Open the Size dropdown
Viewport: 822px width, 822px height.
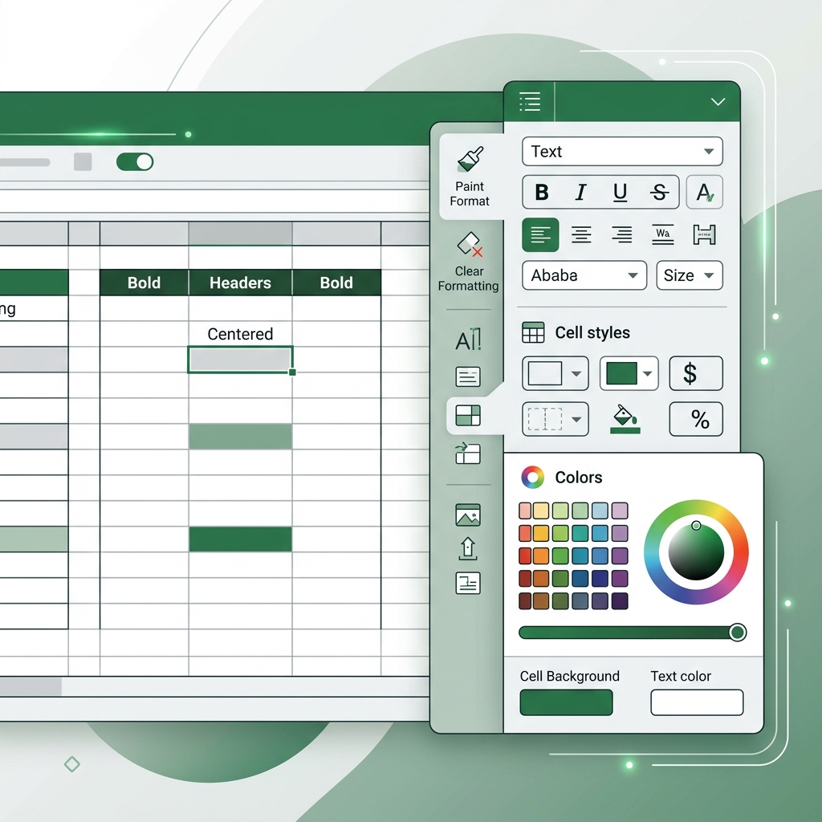pyautogui.click(x=690, y=275)
